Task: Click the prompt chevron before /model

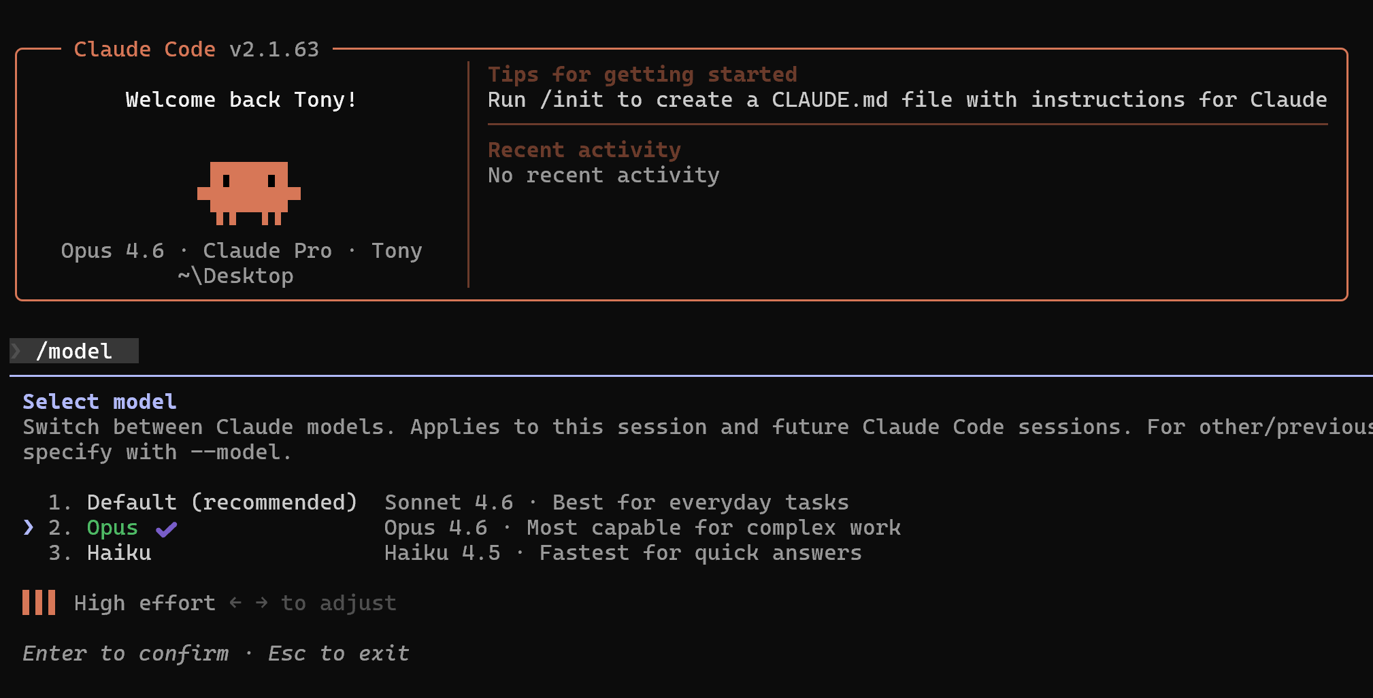Action: click(x=16, y=351)
